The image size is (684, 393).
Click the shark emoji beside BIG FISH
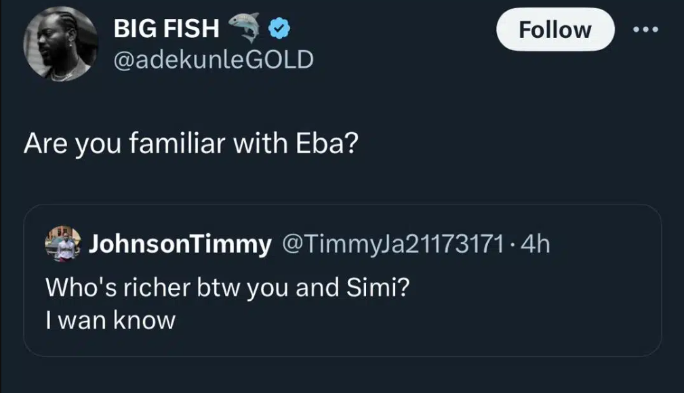click(x=245, y=27)
